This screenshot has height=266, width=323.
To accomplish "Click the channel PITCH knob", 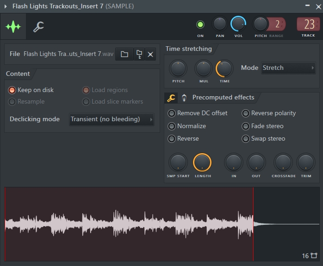I will click(x=261, y=24).
